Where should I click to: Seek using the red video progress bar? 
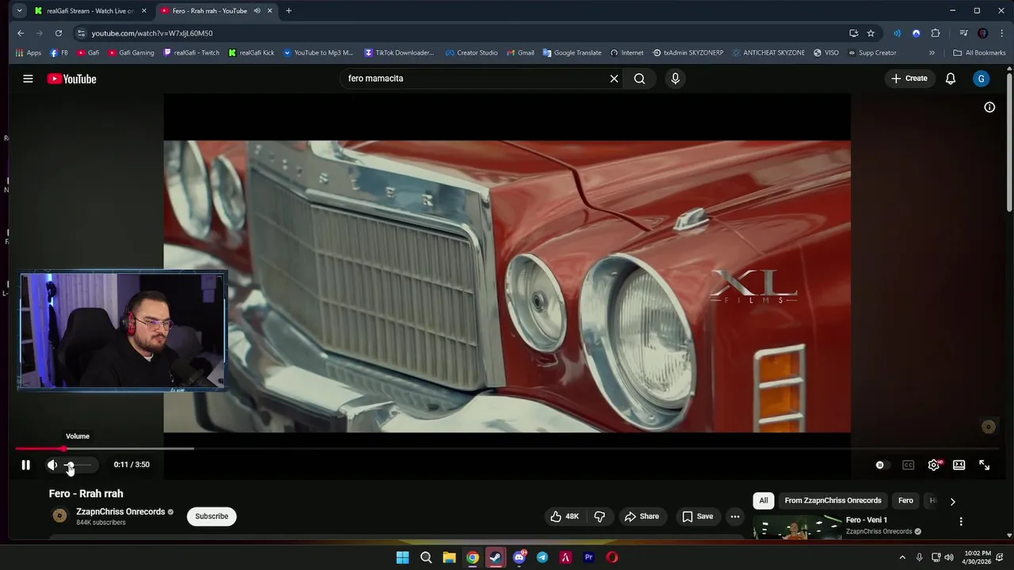pos(507,449)
